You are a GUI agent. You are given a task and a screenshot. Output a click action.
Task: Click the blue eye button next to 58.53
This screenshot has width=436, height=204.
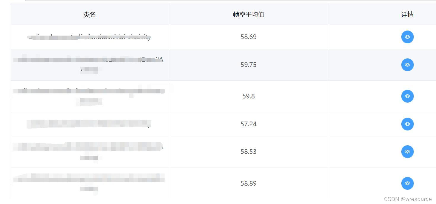pos(407,152)
